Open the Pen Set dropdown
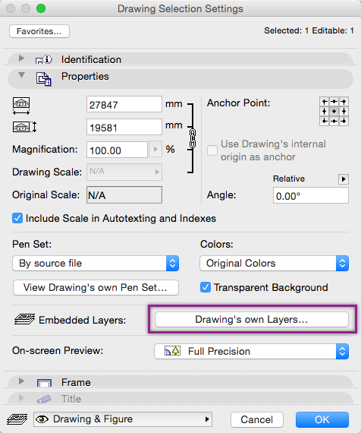Screen dimensions: 361x433 coord(96,263)
